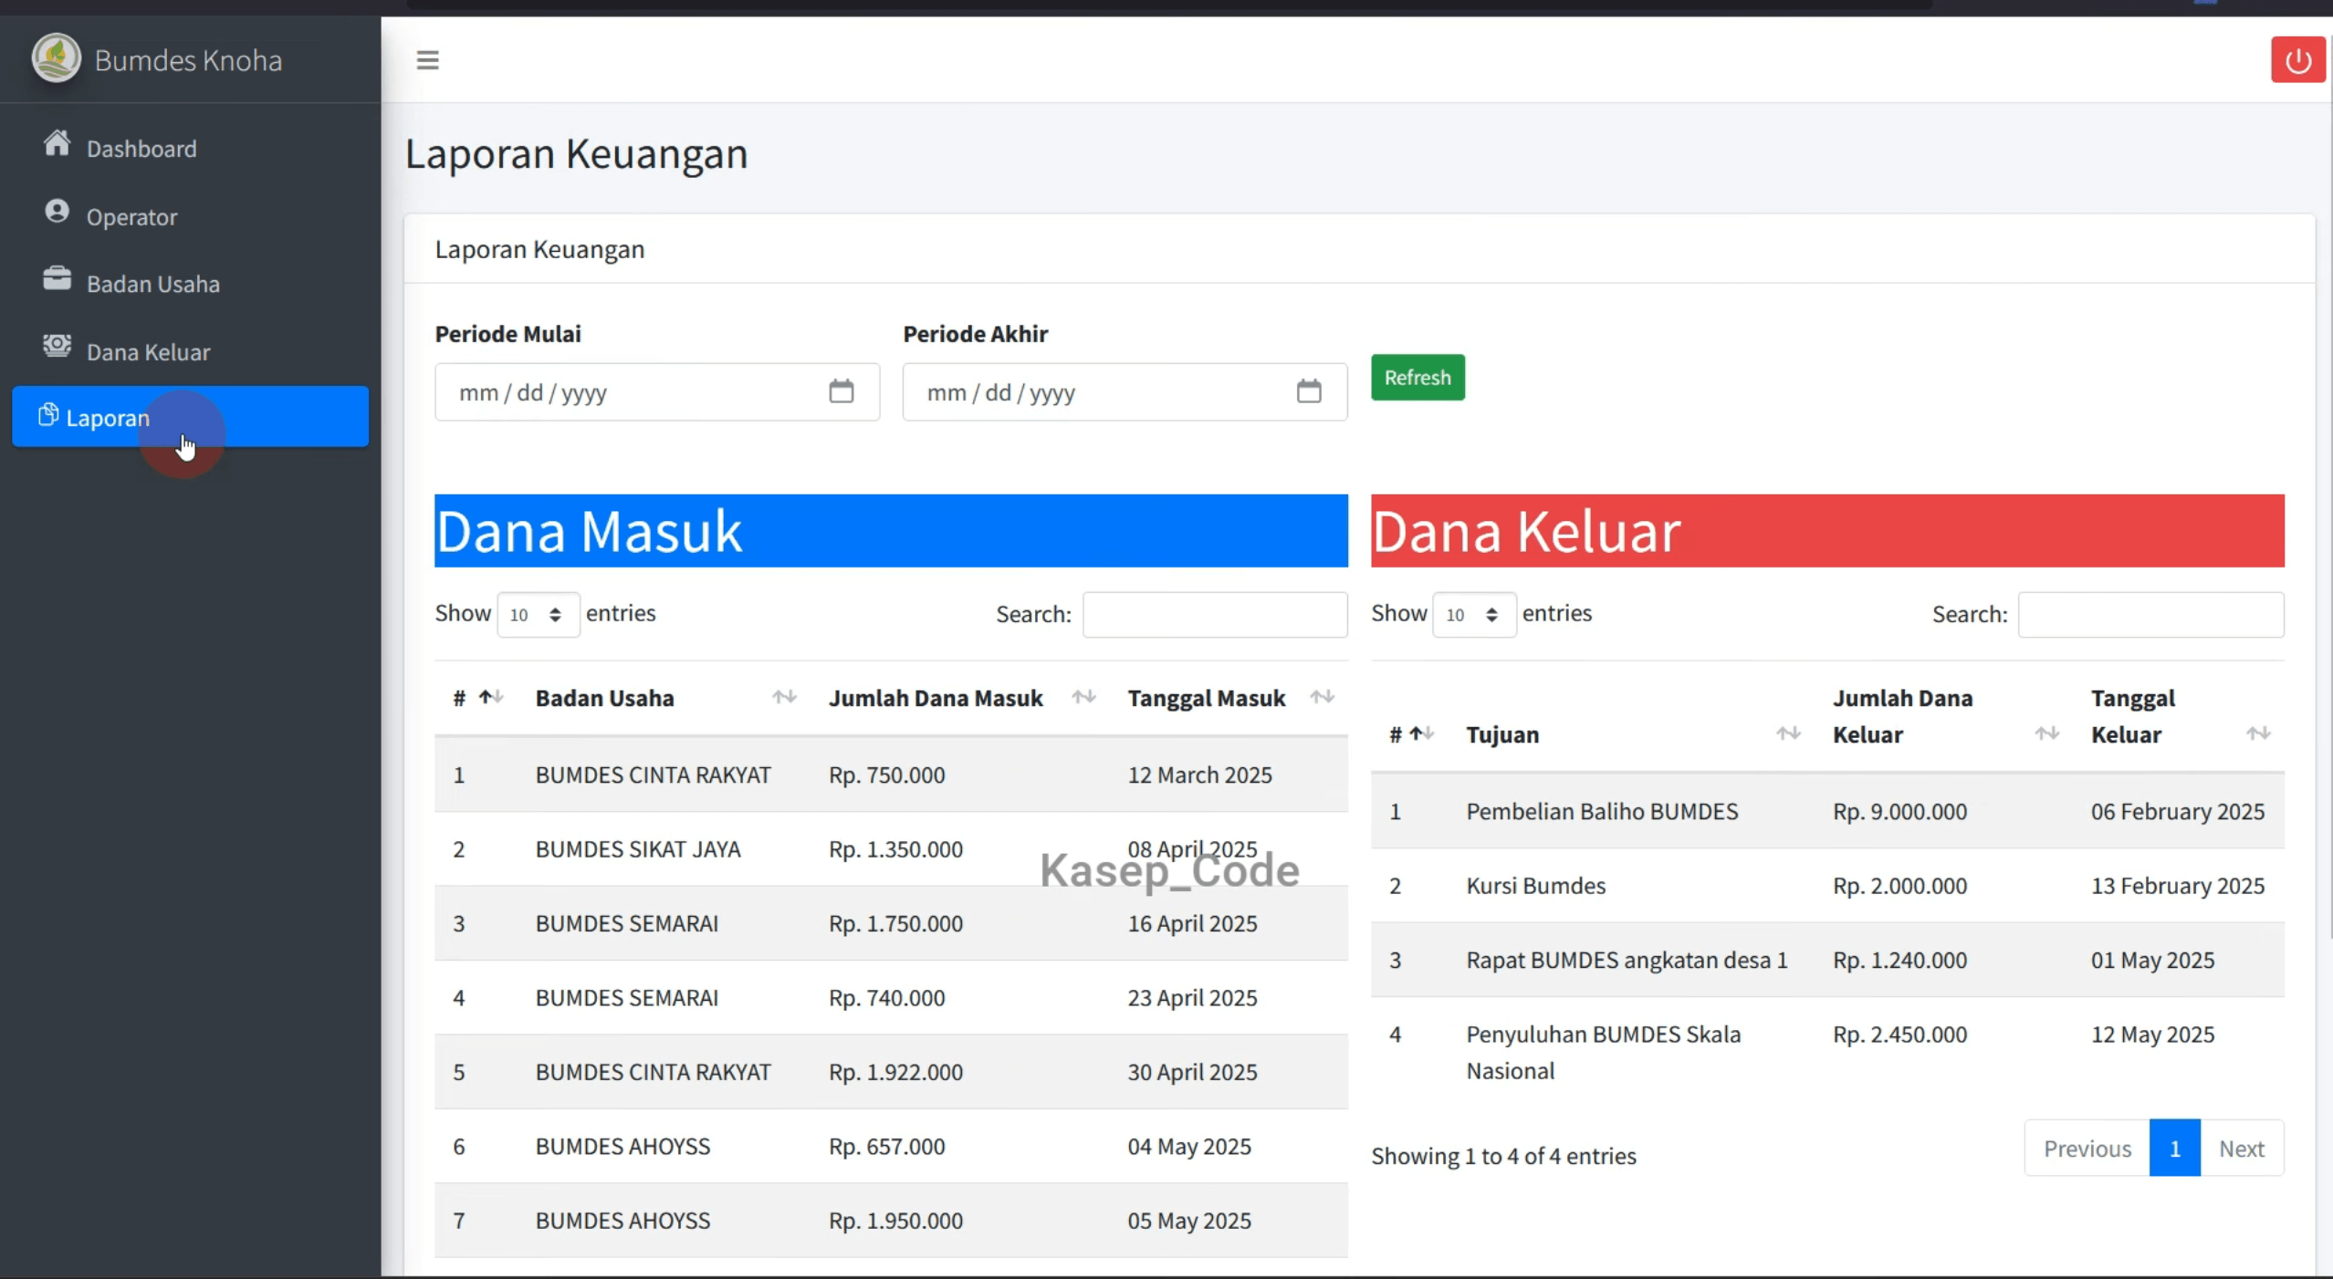Viewport: 2333px width, 1279px height.
Task: Click Rapat BUMDES angkatan desa 1
Action: 1627,961
